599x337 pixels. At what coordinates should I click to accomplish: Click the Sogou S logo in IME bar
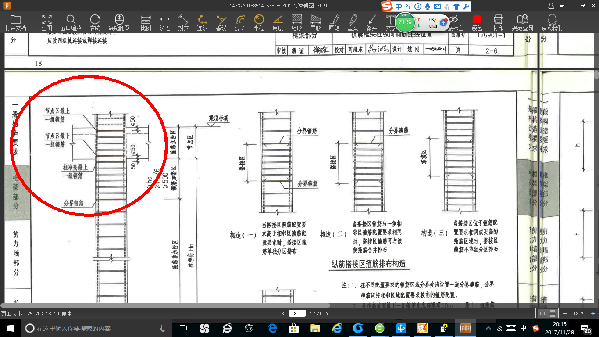pos(386,7)
